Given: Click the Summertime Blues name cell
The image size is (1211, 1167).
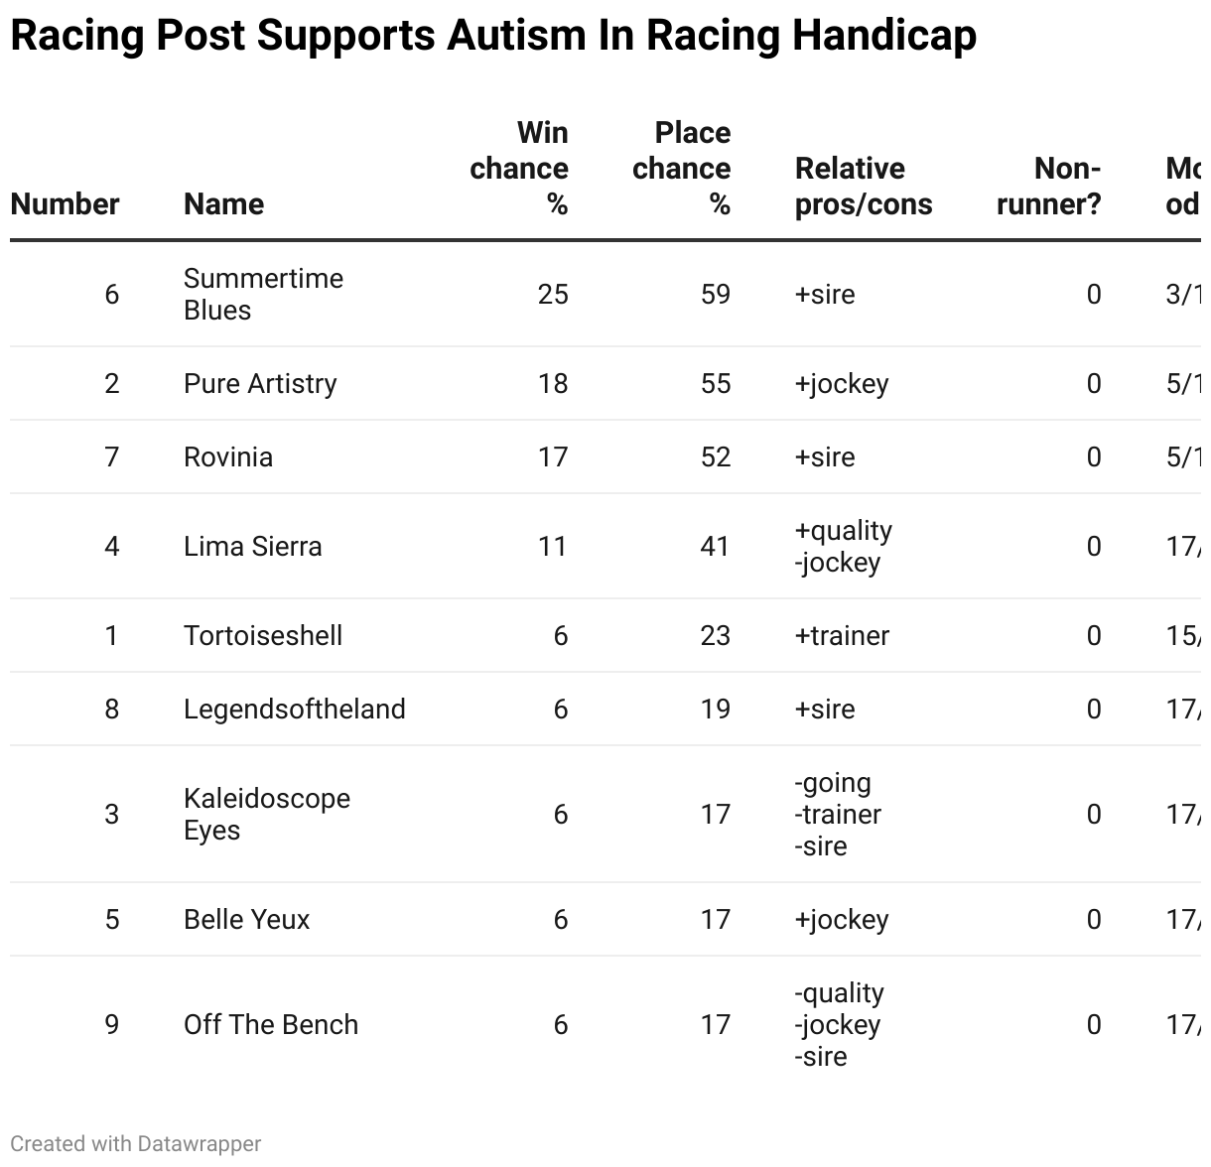Looking at the screenshot, I should click(263, 294).
